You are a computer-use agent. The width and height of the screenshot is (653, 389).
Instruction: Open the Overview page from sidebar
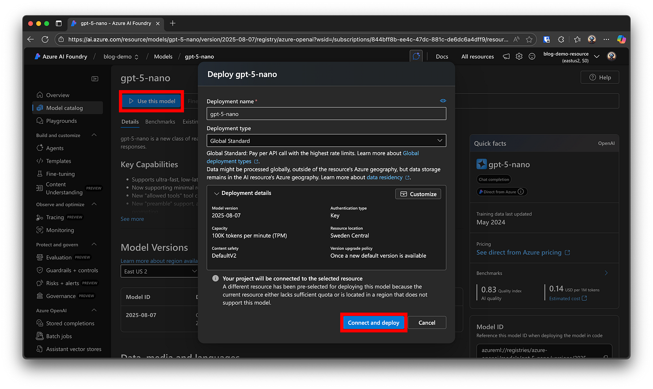pyautogui.click(x=57, y=95)
